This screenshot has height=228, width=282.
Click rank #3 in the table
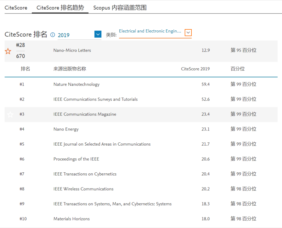pyautogui.click(x=22, y=114)
